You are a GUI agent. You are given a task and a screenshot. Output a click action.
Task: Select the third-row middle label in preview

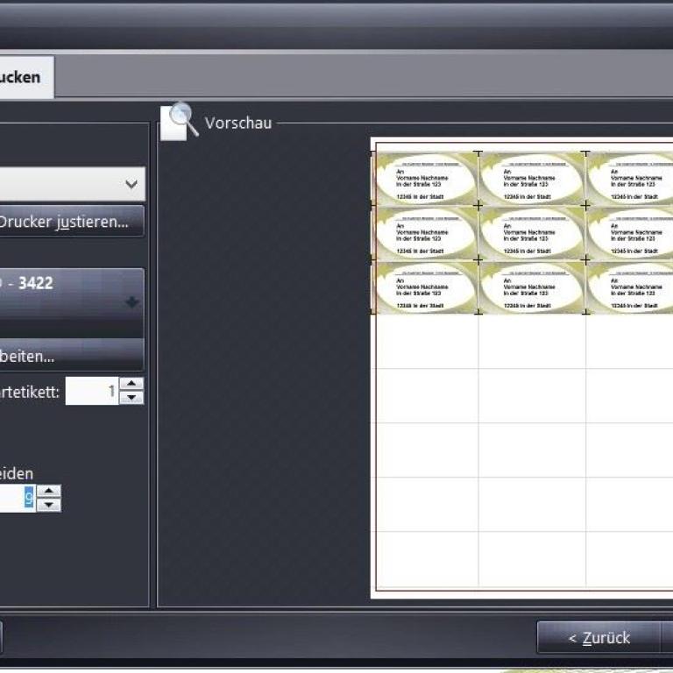[532, 287]
